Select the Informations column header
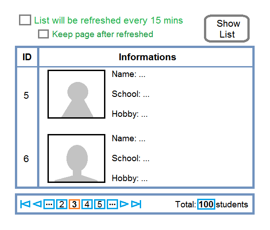Image resolution: width=270 pixels, height=230 pixels. [146, 57]
